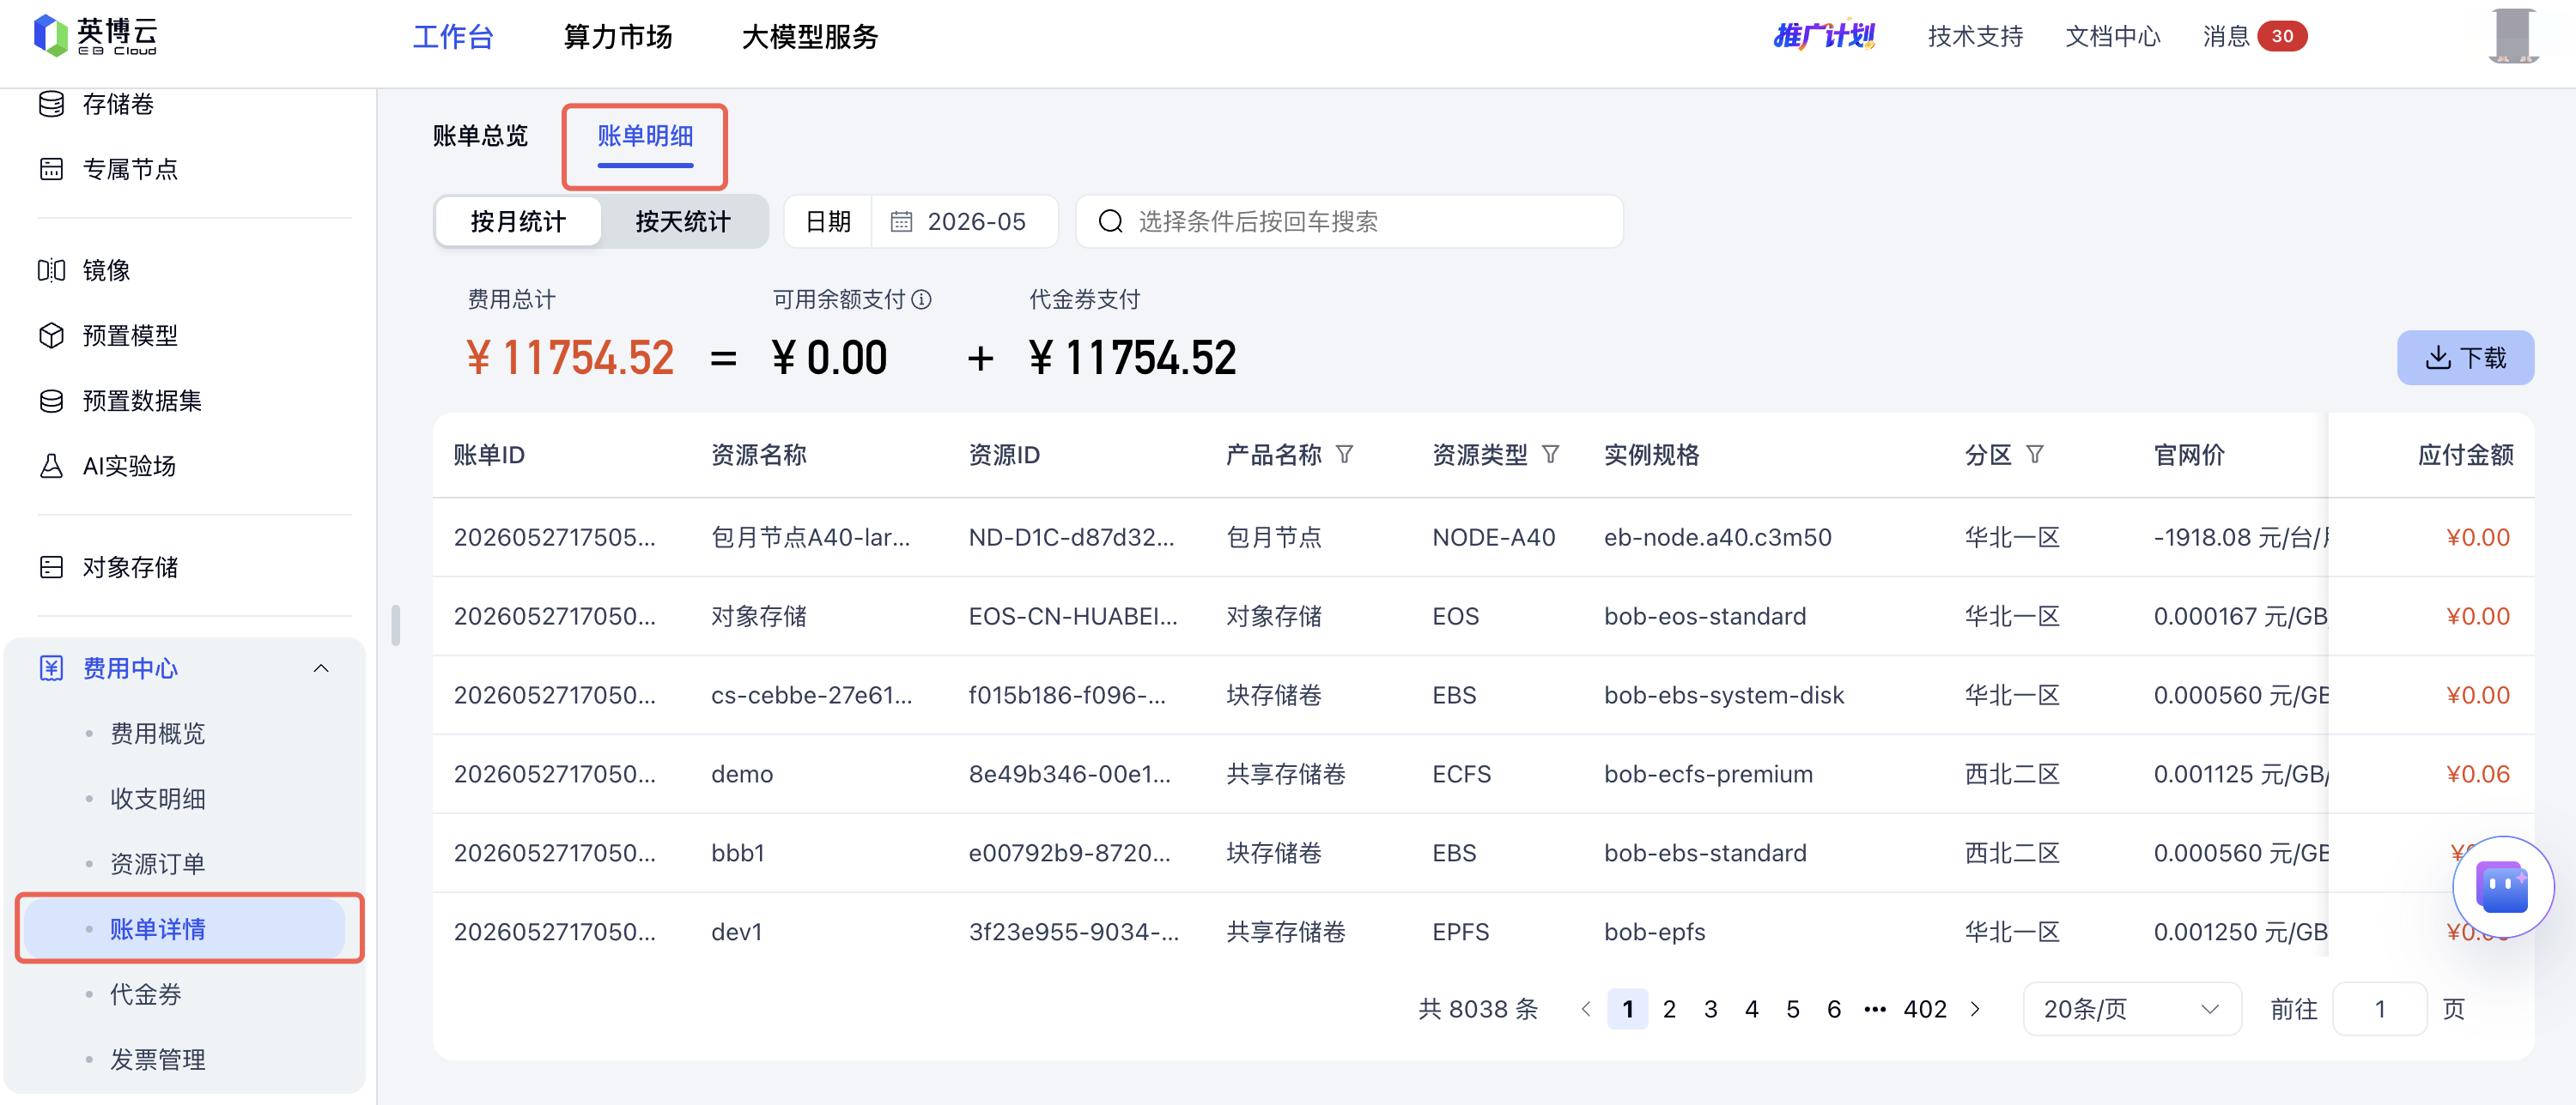Click the 下载 download button

pos(2465,358)
